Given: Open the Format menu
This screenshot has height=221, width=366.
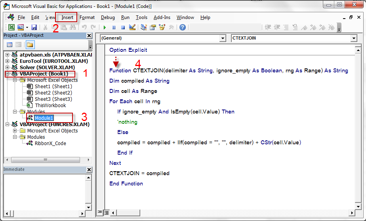Looking at the screenshot, I should click(87, 17).
